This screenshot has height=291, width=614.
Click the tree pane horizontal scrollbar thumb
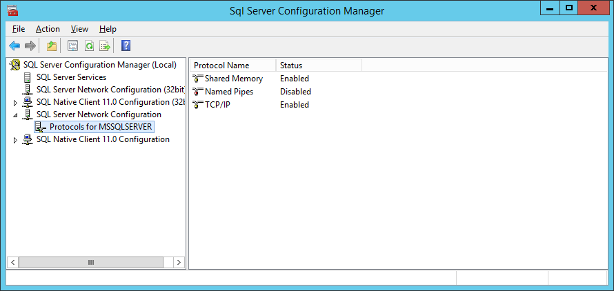pyautogui.click(x=91, y=263)
